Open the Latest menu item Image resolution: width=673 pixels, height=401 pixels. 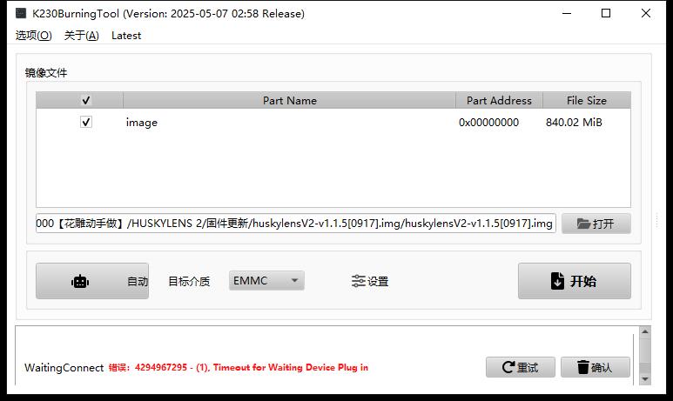click(x=126, y=36)
